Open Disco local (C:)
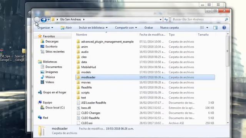 pyautogui.click(x=55, y=108)
